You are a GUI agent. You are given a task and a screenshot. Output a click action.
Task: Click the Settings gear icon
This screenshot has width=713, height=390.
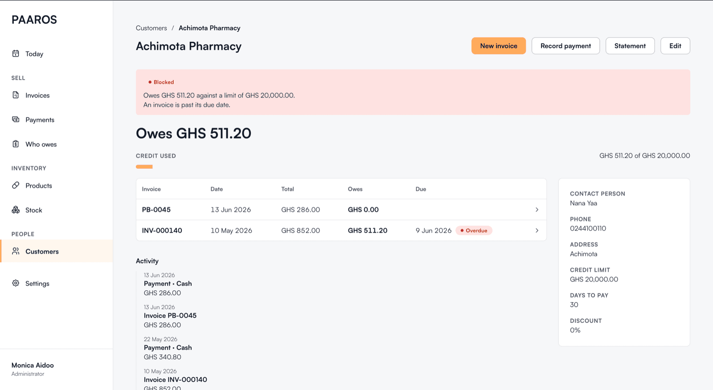click(x=16, y=283)
